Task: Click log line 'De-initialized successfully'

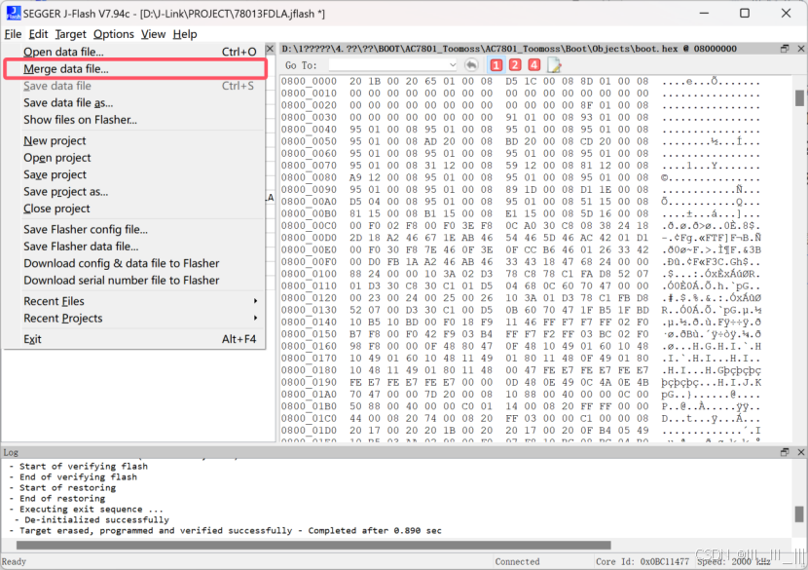Action: (96, 519)
